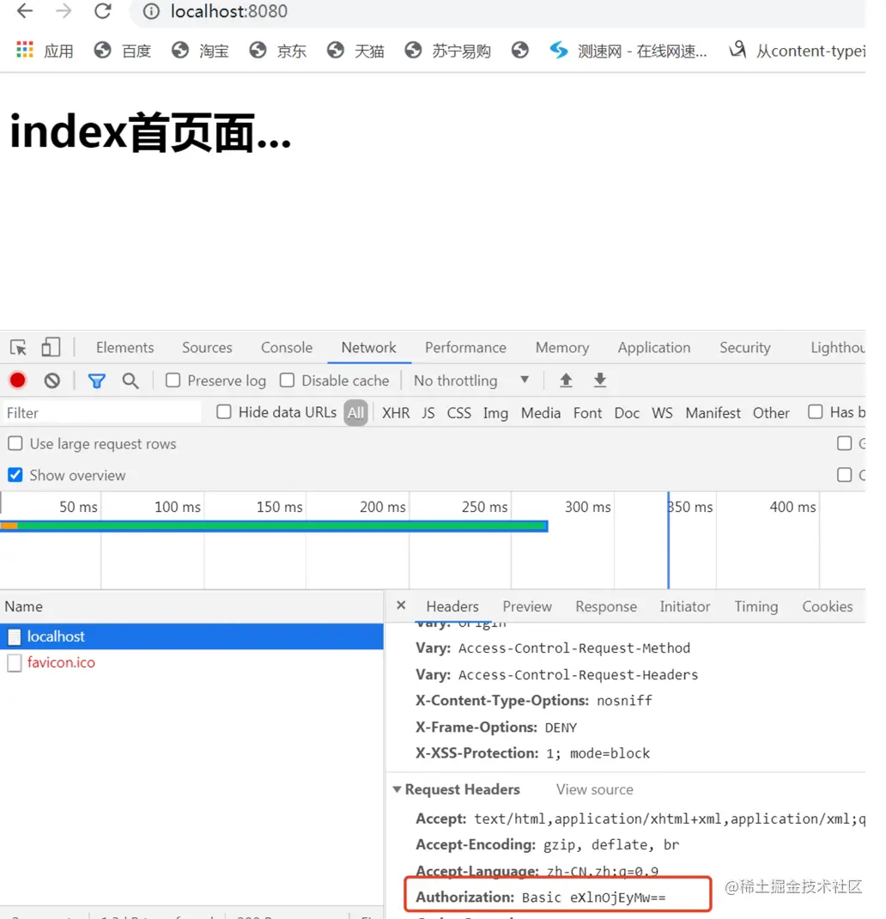The width and height of the screenshot is (886, 919).
Task: Open the Initiator detail tab
Action: click(x=685, y=606)
